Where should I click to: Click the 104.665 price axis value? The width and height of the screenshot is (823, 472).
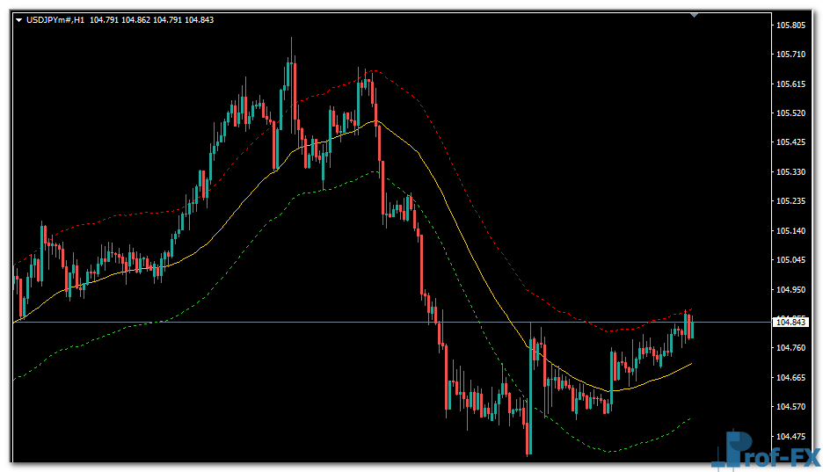click(791, 378)
